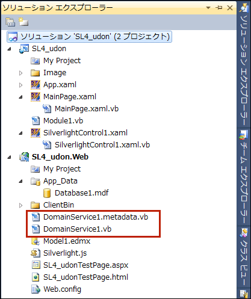Collapse SilverlightControl1.xaml node
The height and width of the screenshot is (299, 251).
[x=20, y=133]
